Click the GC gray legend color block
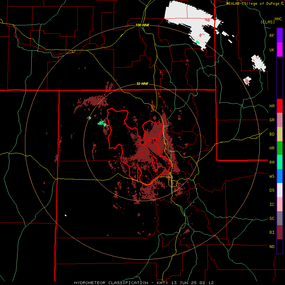Screen dimensions: 285x285 (280, 218)
